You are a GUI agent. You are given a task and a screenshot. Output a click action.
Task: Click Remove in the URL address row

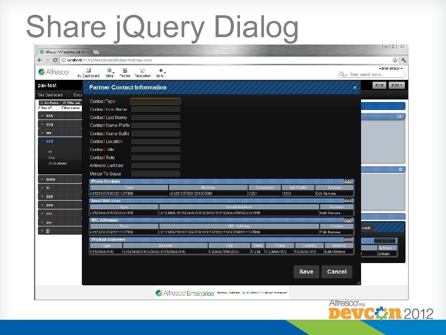(x=334, y=232)
